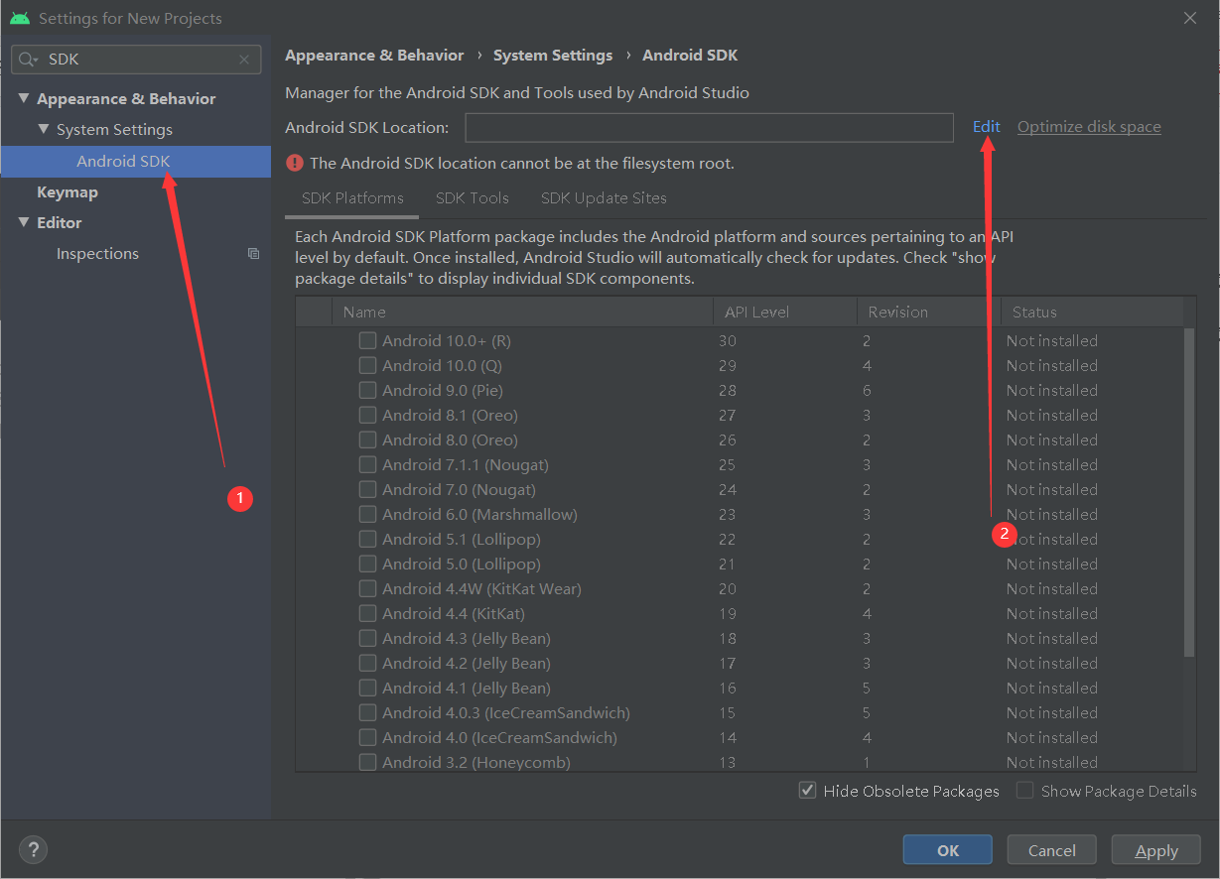Check Android 10.0 (Q) checkbox
1220x879 pixels.
[367, 365]
